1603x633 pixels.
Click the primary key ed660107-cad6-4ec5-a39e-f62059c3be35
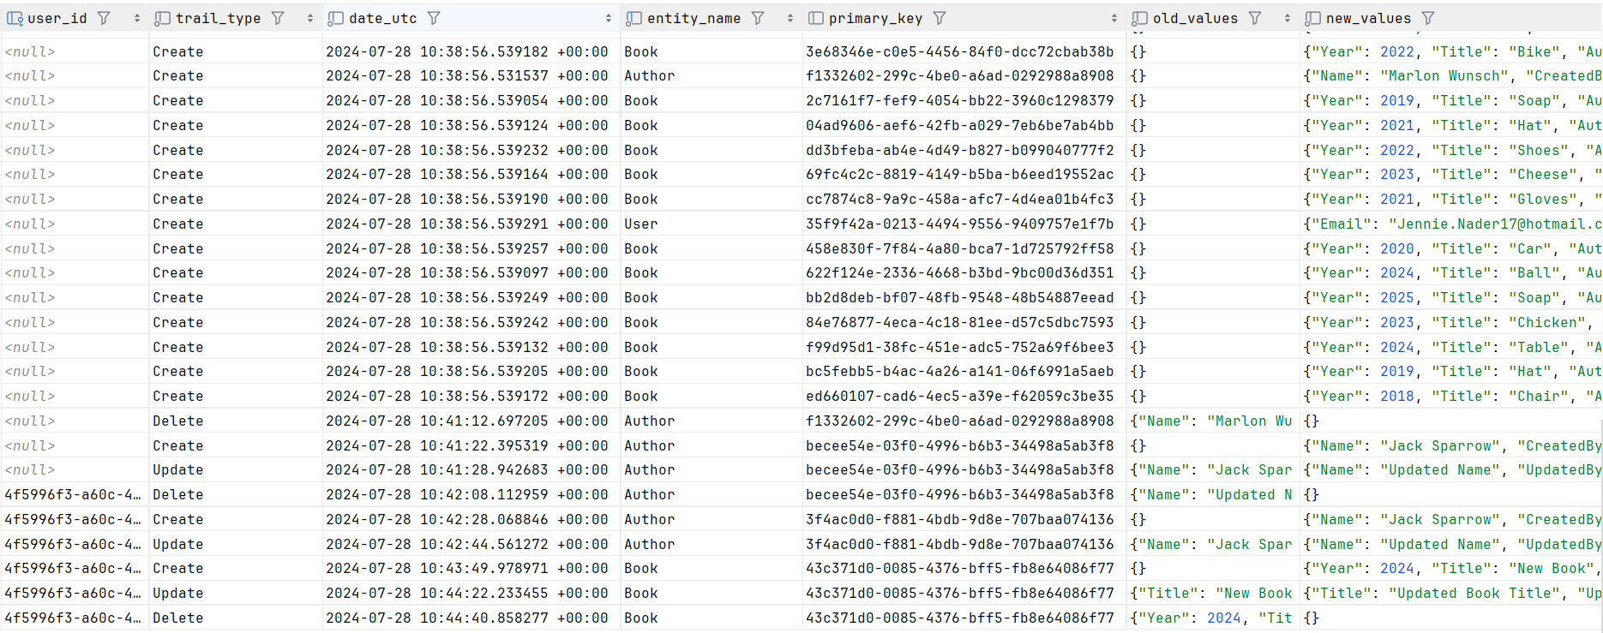(x=964, y=396)
